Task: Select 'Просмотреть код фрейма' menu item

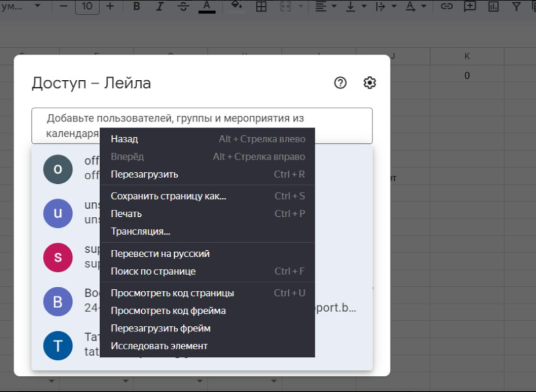Action: coord(207,310)
